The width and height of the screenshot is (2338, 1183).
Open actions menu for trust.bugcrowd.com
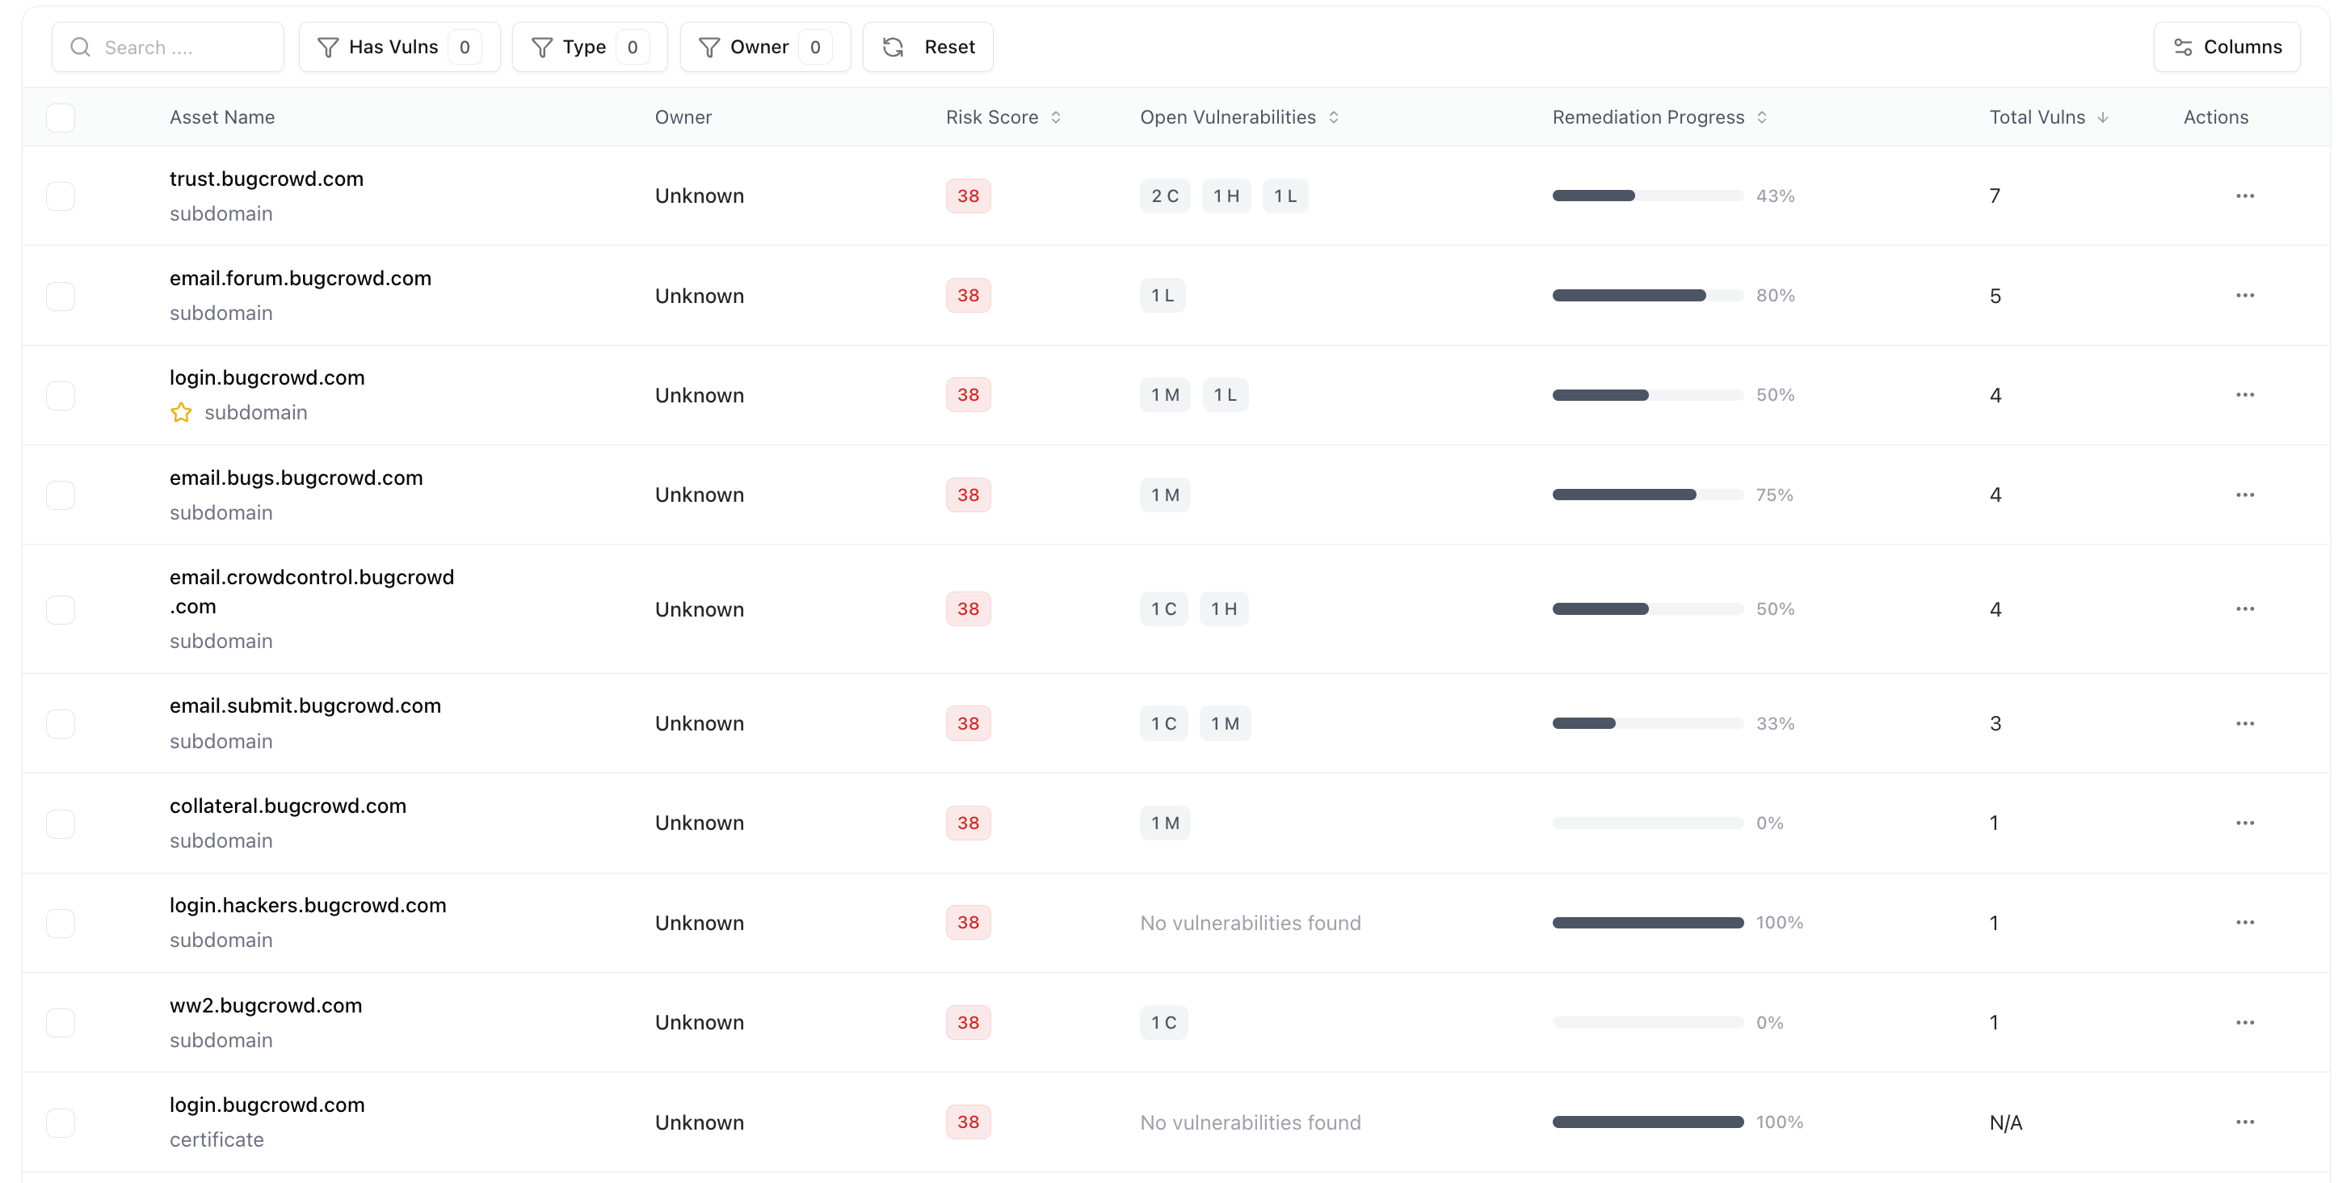click(2243, 196)
